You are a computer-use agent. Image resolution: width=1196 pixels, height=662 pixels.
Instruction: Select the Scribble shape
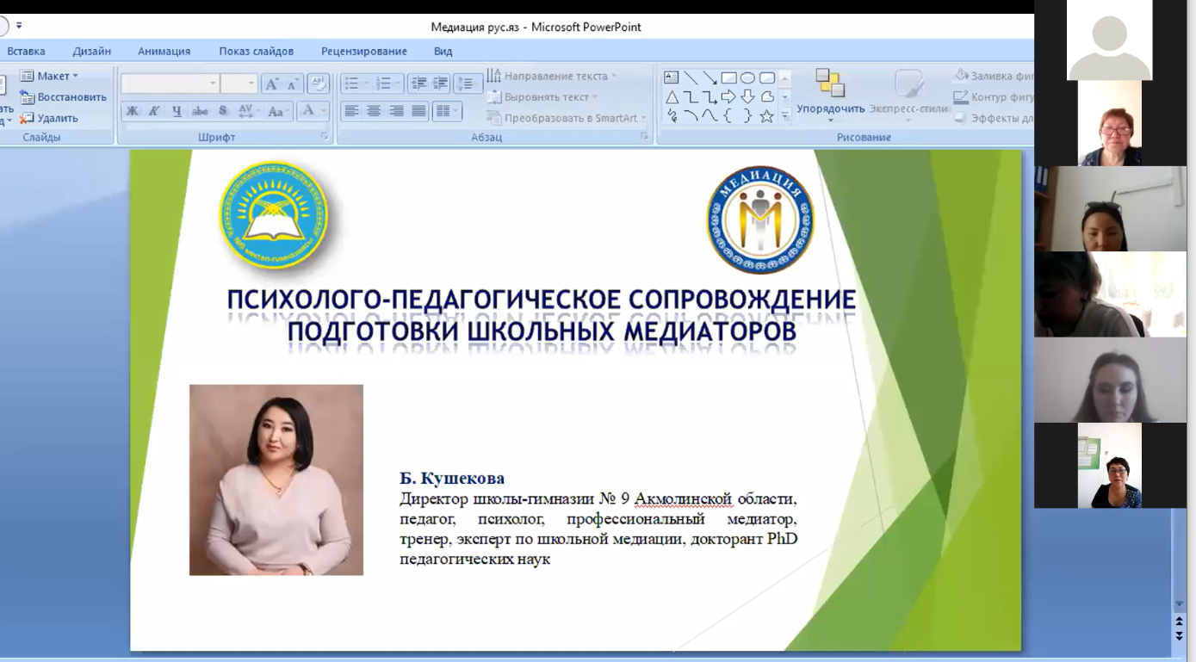[672, 115]
